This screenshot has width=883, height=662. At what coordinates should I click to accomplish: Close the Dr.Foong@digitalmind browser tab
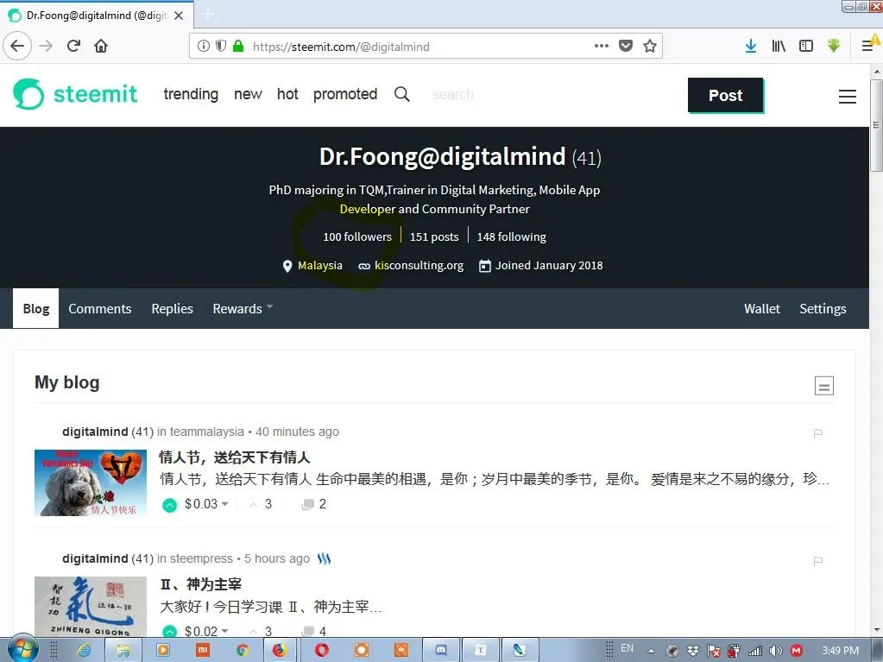179,16
